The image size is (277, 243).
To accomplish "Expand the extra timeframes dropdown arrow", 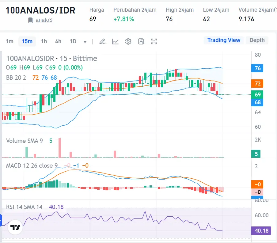I will point(85,41).
